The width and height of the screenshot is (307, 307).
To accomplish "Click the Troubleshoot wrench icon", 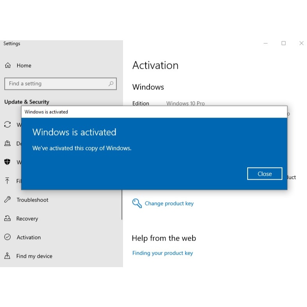I will 7,200.
